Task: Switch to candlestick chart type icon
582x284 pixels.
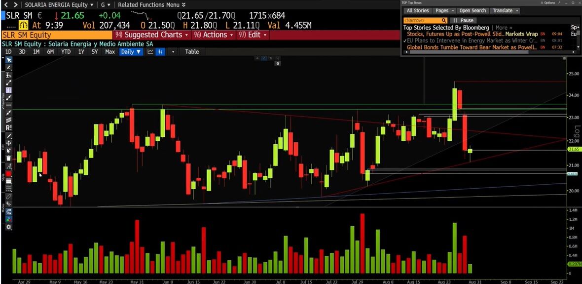Action: pos(160,52)
